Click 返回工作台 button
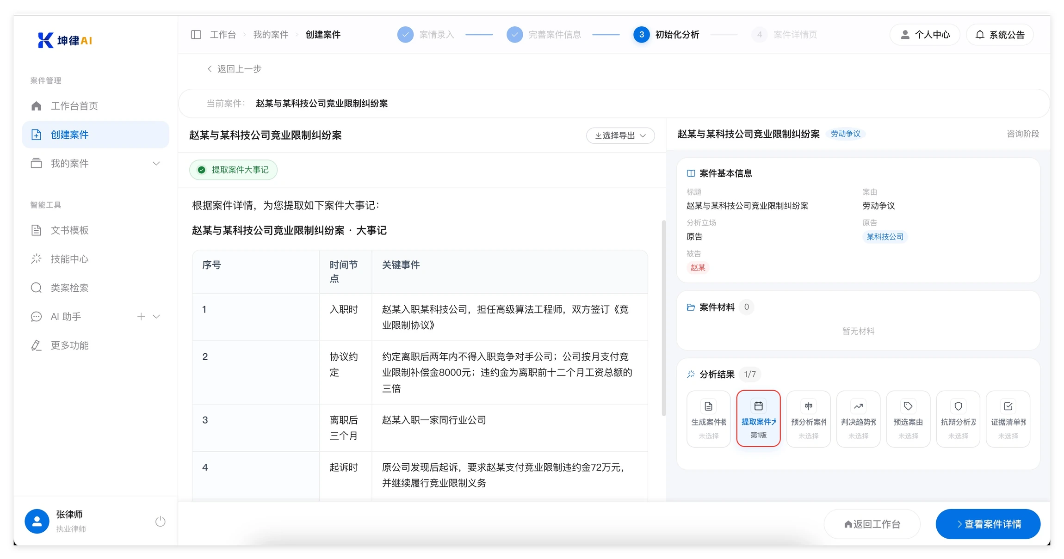The height and width of the screenshot is (559, 1064). (872, 524)
